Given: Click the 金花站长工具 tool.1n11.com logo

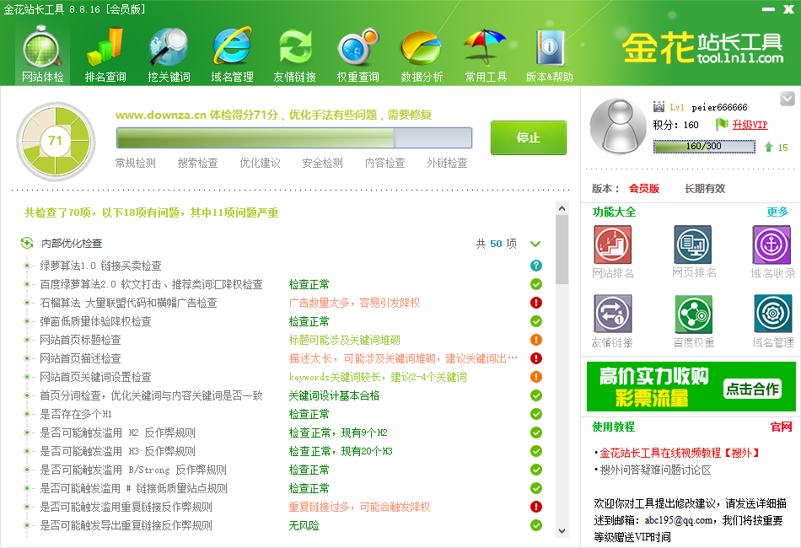Looking at the screenshot, I should point(702,49).
